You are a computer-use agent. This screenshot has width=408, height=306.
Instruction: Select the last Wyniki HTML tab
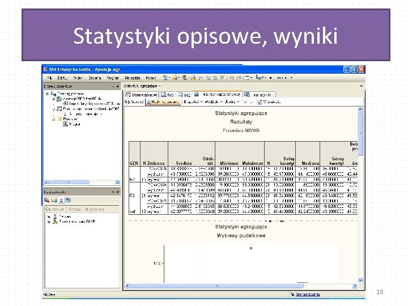(x=259, y=95)
